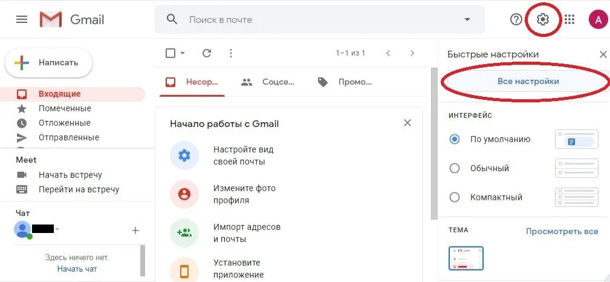Screen dimensions: 610x282
Task: Dismiss the Начало работы с Gmail card
Action: (407, 123)
